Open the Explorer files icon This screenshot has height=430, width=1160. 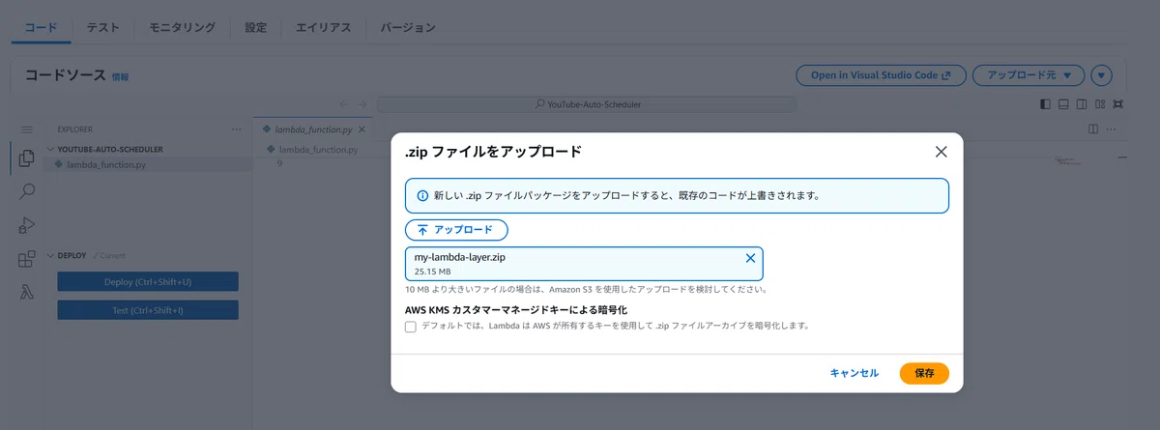(x=27, y=158)
